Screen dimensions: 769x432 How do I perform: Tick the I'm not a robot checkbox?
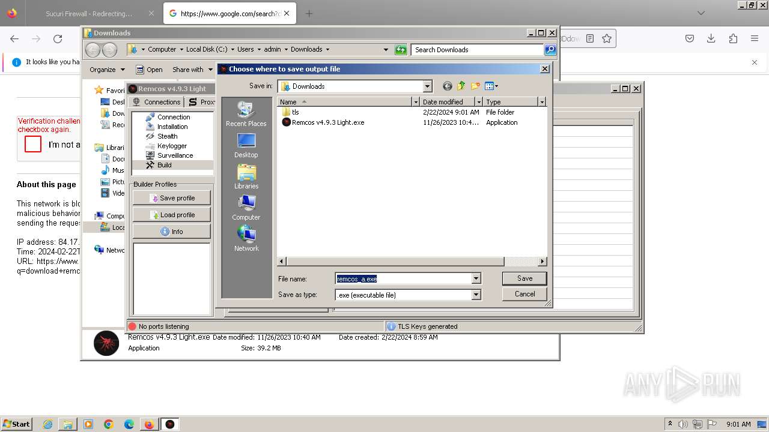33,144
